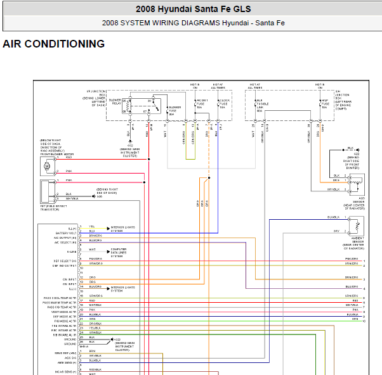
Task: Click the "INCAR SENS (+)" pin label
Action: (65, 372)
